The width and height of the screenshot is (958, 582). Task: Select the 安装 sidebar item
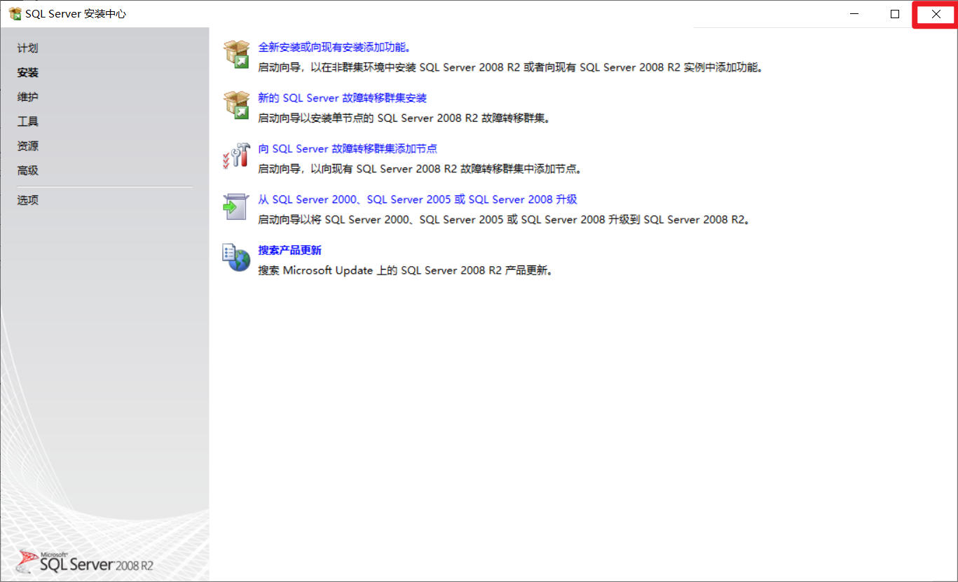[28, 73]
